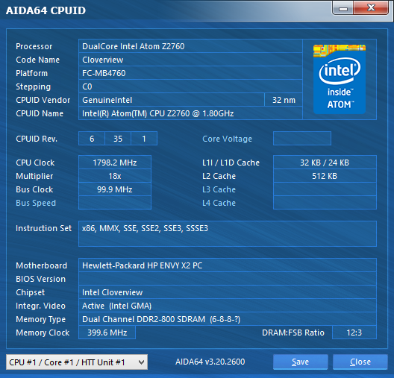The height and width of the screenshot is (378, 394).
Task: Click the GenuineIntel vendor value
Action: pos(172,100)
